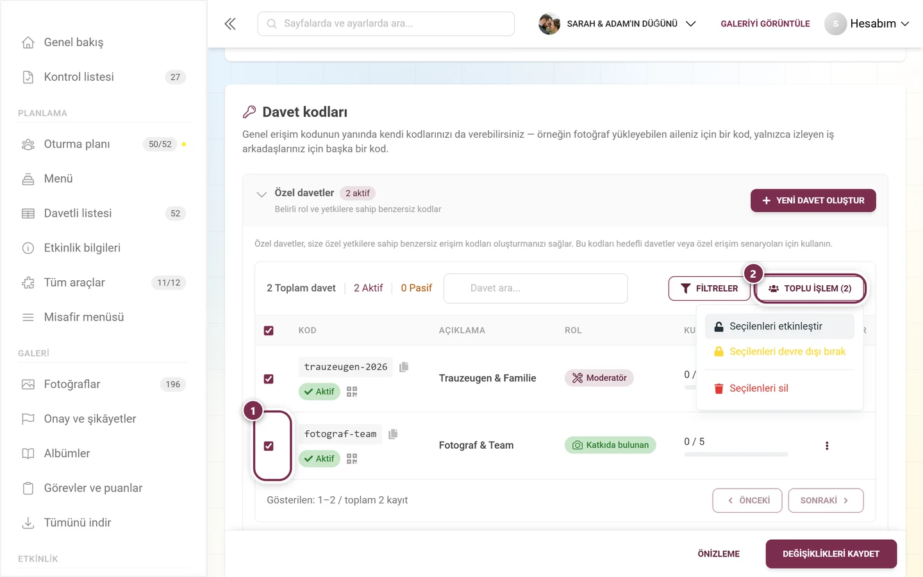Collapse the Özel davetler section
This screenshot has height=577, width=923.
click(262, 194)
